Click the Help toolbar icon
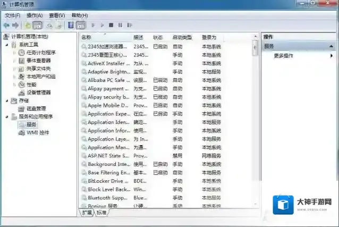The width and height of the screenshot is (339, 227). 71,26
